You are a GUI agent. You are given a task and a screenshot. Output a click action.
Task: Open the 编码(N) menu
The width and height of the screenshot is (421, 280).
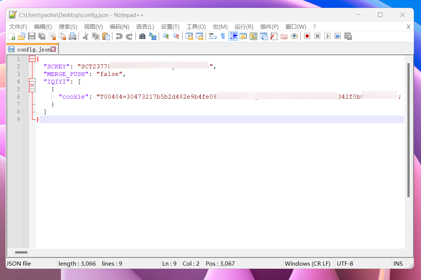(120, 27)
